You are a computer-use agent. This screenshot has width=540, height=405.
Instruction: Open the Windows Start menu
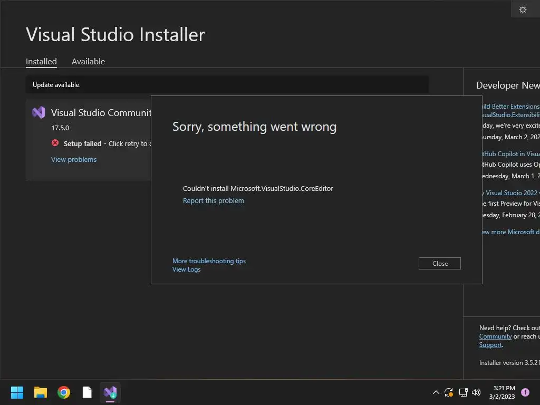pos(17,392)
